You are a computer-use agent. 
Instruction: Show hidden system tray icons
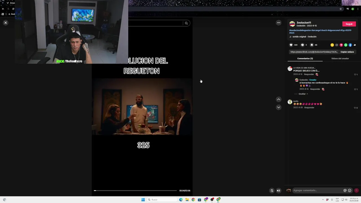pyautogui.click(x=323, y=200)
